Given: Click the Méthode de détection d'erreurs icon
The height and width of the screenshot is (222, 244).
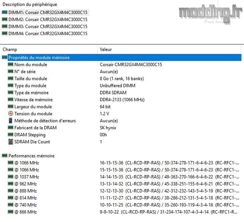Looking at the screenshot, I should click(x=10, y=120).
